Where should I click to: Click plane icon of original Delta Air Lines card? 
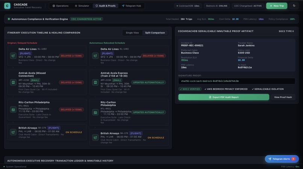click(13, 56)
